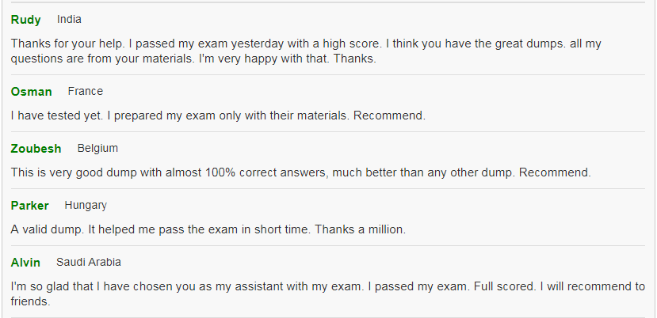
Task: Click the country label India
Action: pyautogui.click(x=69, y=19)
